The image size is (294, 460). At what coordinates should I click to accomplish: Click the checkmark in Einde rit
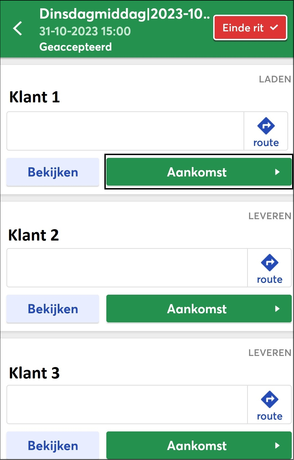[x=274, y=27]
